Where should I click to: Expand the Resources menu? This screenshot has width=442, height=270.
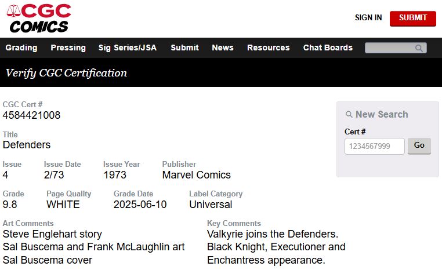[268, 48]
